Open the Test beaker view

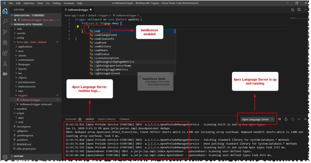tap(5, 63)
